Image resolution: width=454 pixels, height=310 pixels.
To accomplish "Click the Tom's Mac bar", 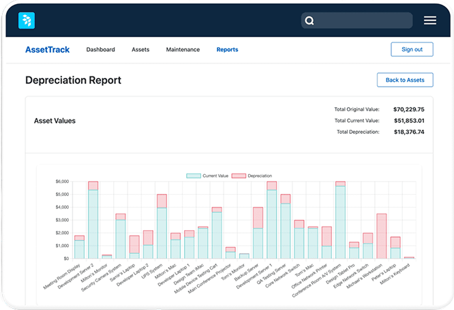I will tap(313, 243).
